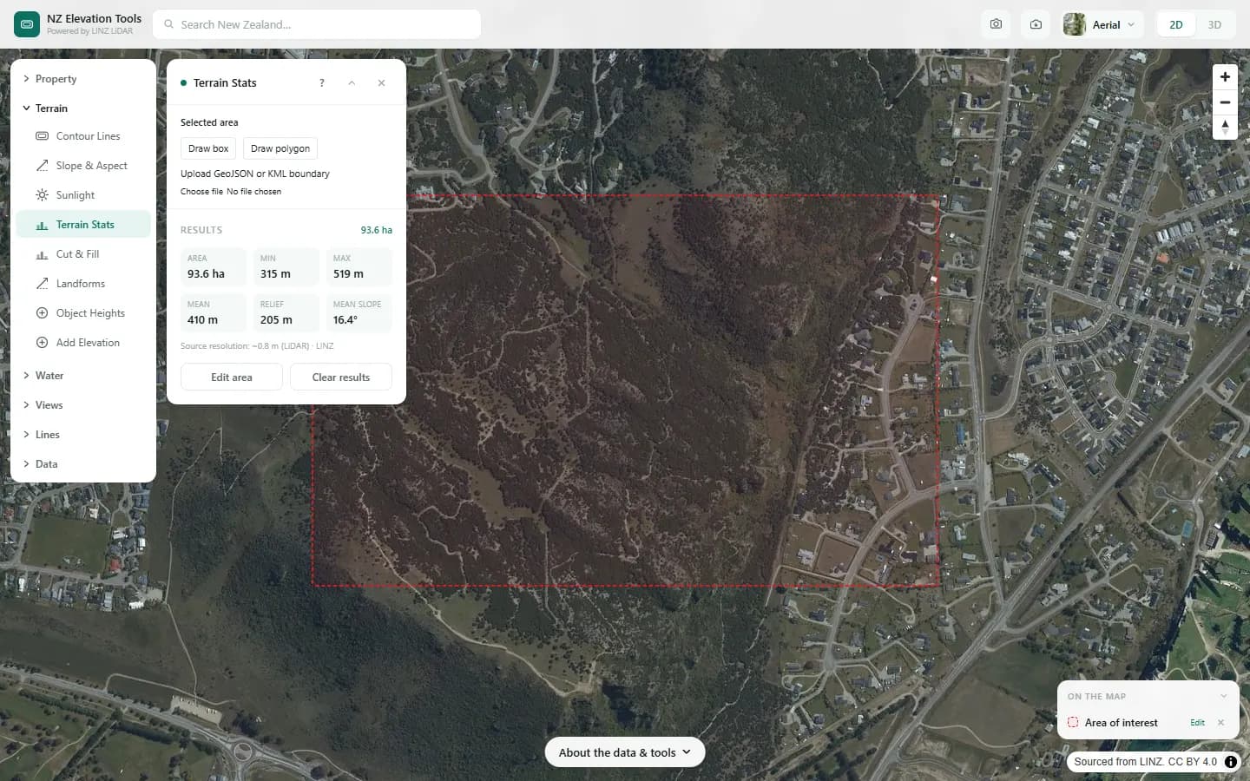Click the Cut & Fill icon
The width and height of the screenshot is (1250, 781).
click(42, 254)
